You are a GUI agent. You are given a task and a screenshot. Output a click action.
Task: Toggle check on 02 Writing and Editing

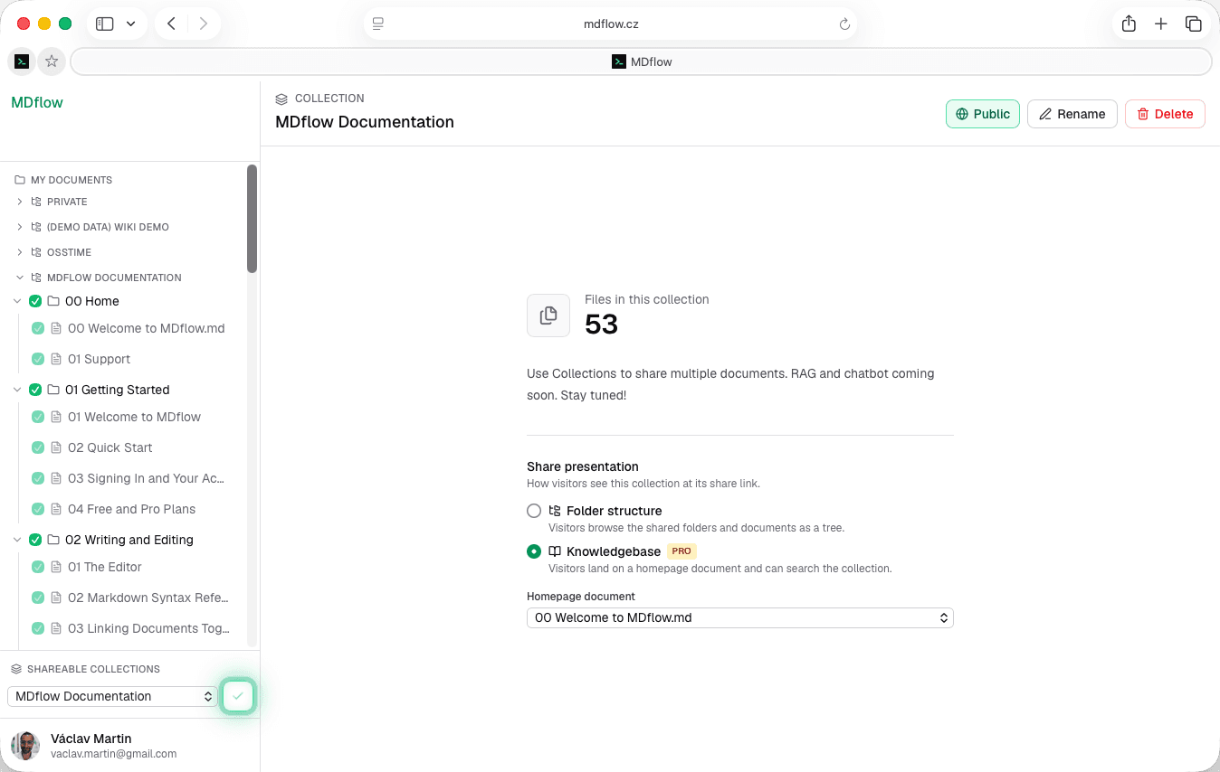coord(35,540)
